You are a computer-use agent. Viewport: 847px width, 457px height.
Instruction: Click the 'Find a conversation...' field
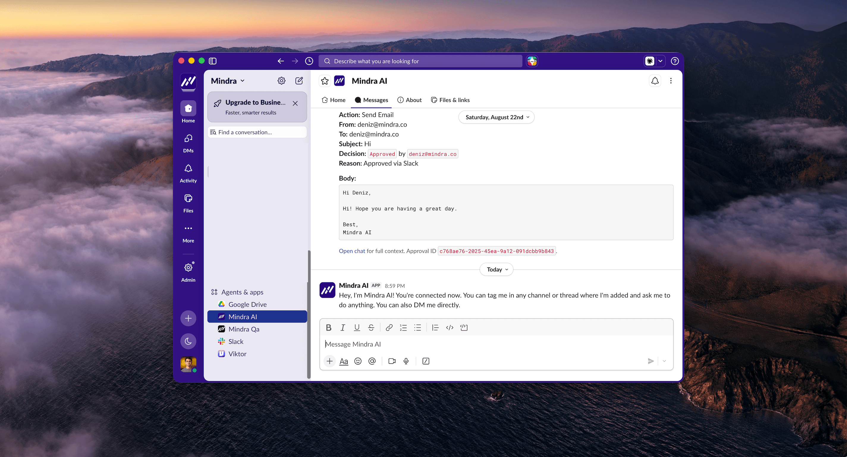(257, 132)
